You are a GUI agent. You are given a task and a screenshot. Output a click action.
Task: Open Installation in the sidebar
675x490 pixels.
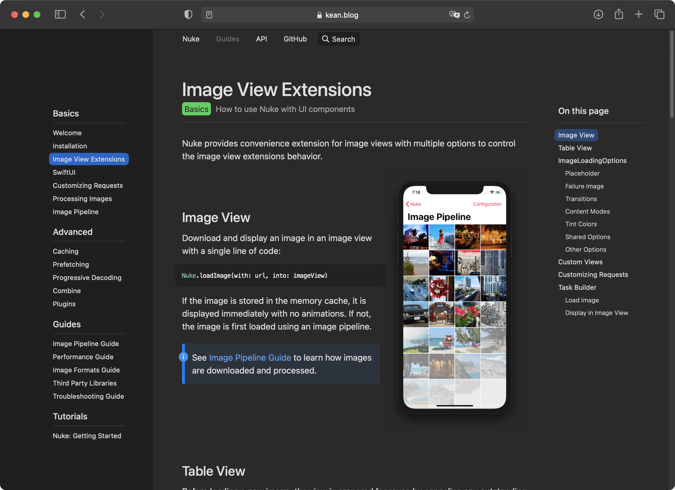point(70,146)
